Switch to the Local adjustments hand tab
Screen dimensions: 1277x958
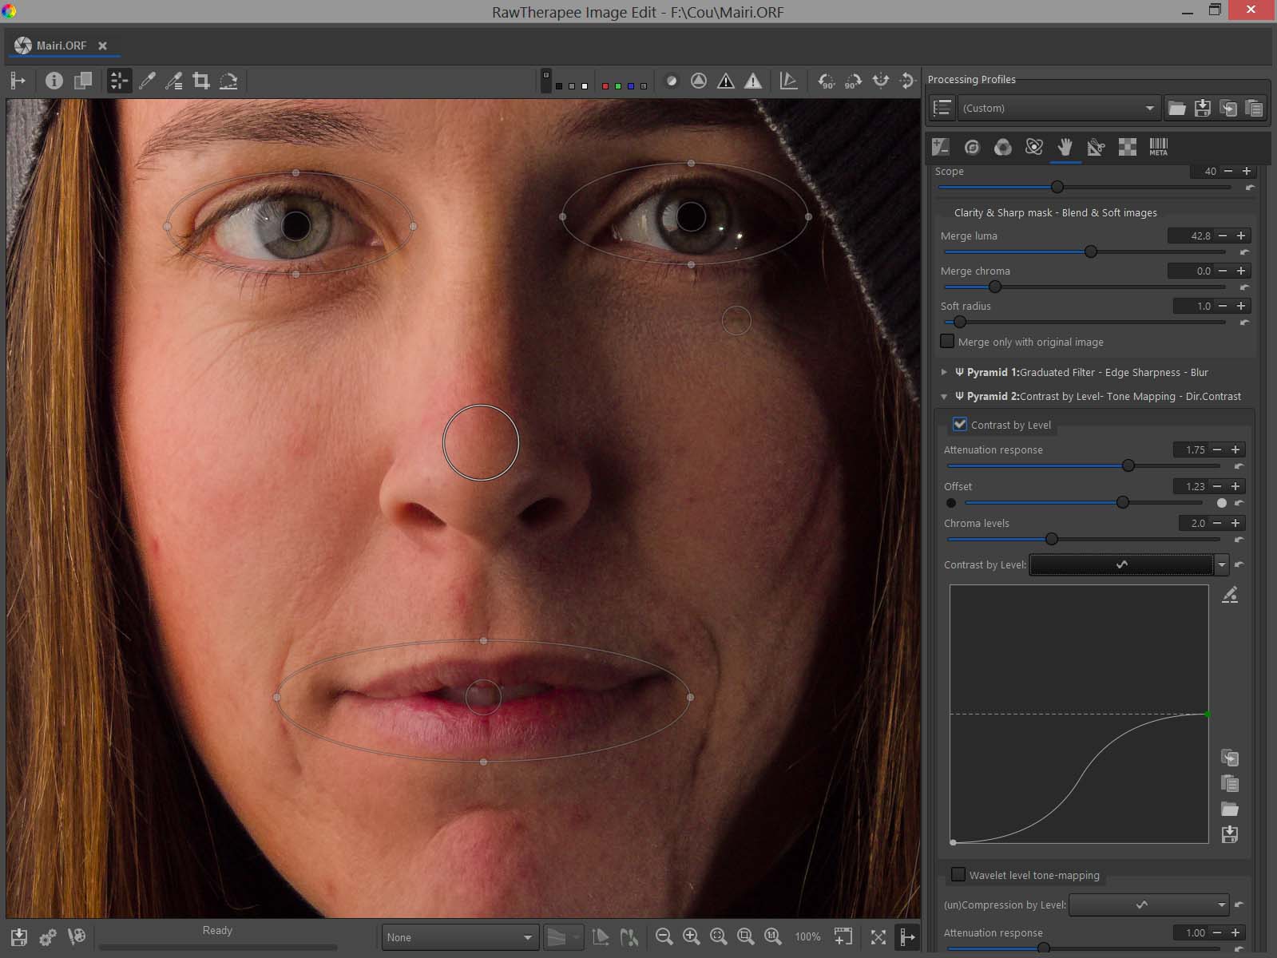[x=1065, y=147]
